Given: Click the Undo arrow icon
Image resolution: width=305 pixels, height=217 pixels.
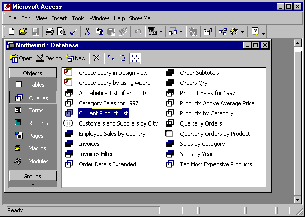Looking at the screenshot, I should (138, 32).
